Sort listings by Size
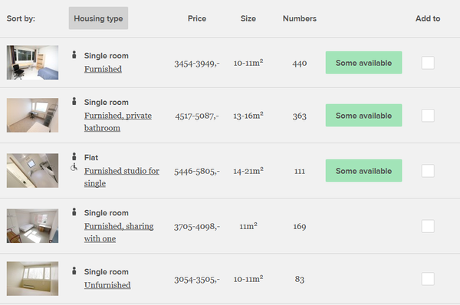This screenshot has height=305, width=460. [x=248, y=18]
